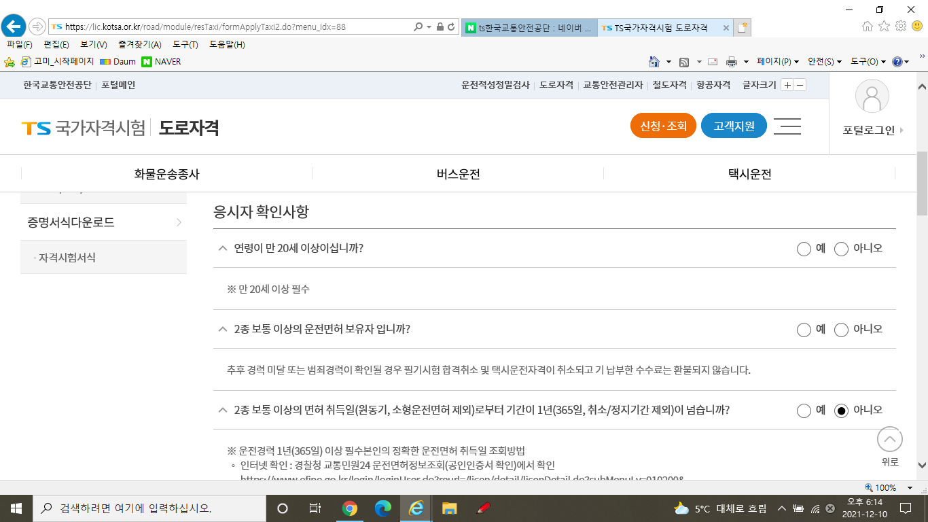Click the smiley feedback icon

[917, 27]
